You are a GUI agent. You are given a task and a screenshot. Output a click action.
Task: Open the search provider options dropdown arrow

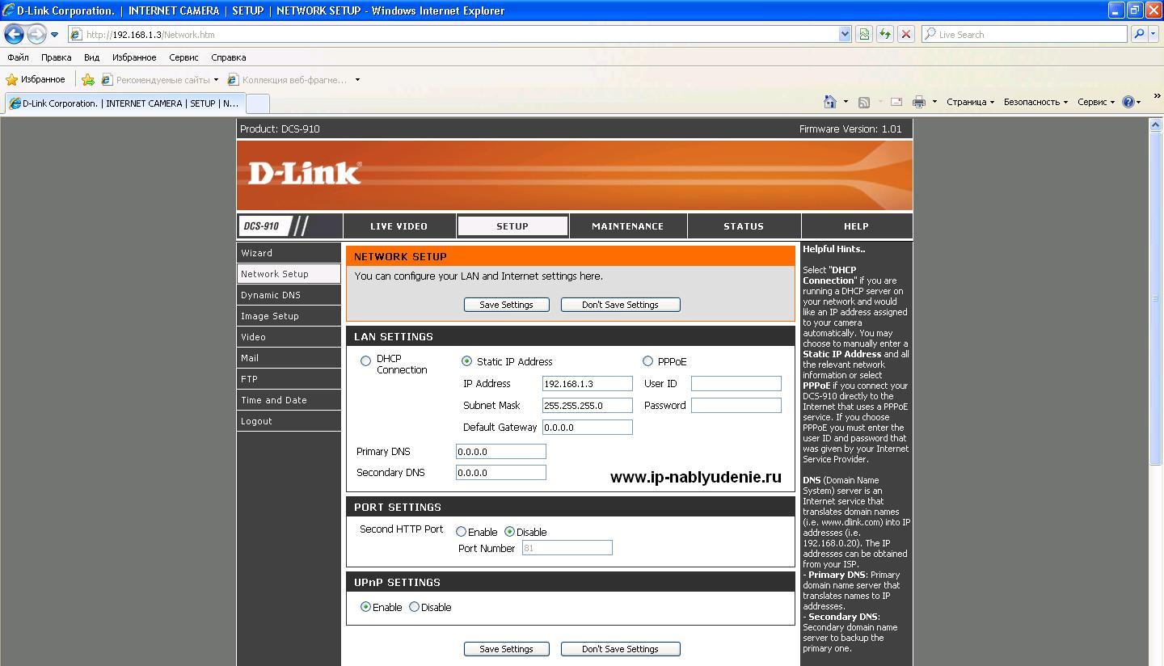1153,34
